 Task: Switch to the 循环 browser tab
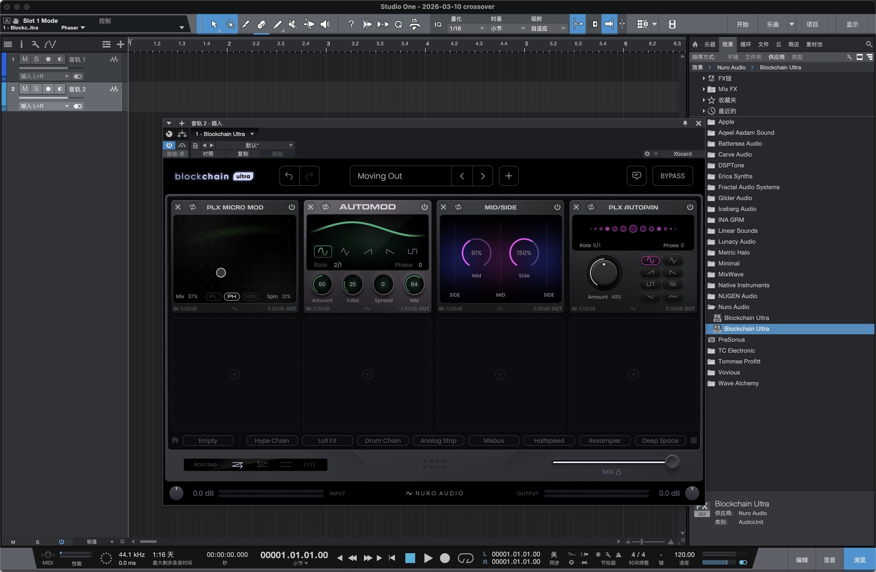(745, 44)
